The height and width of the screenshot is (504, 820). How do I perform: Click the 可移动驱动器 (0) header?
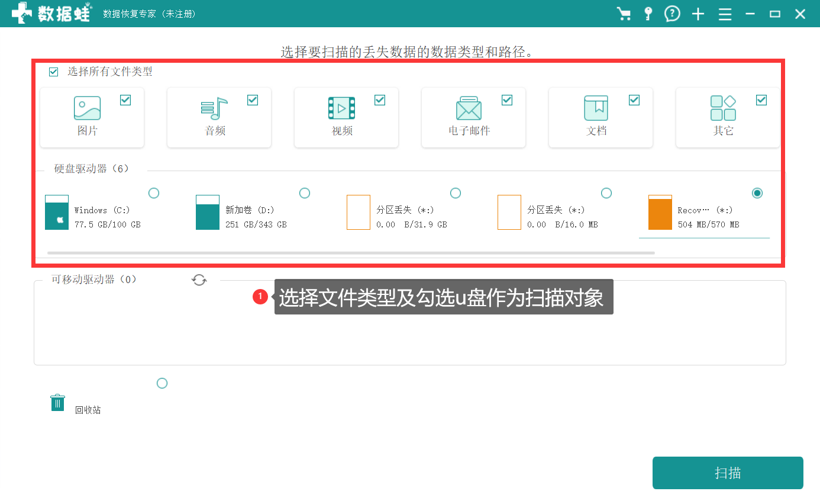point(94,280)
